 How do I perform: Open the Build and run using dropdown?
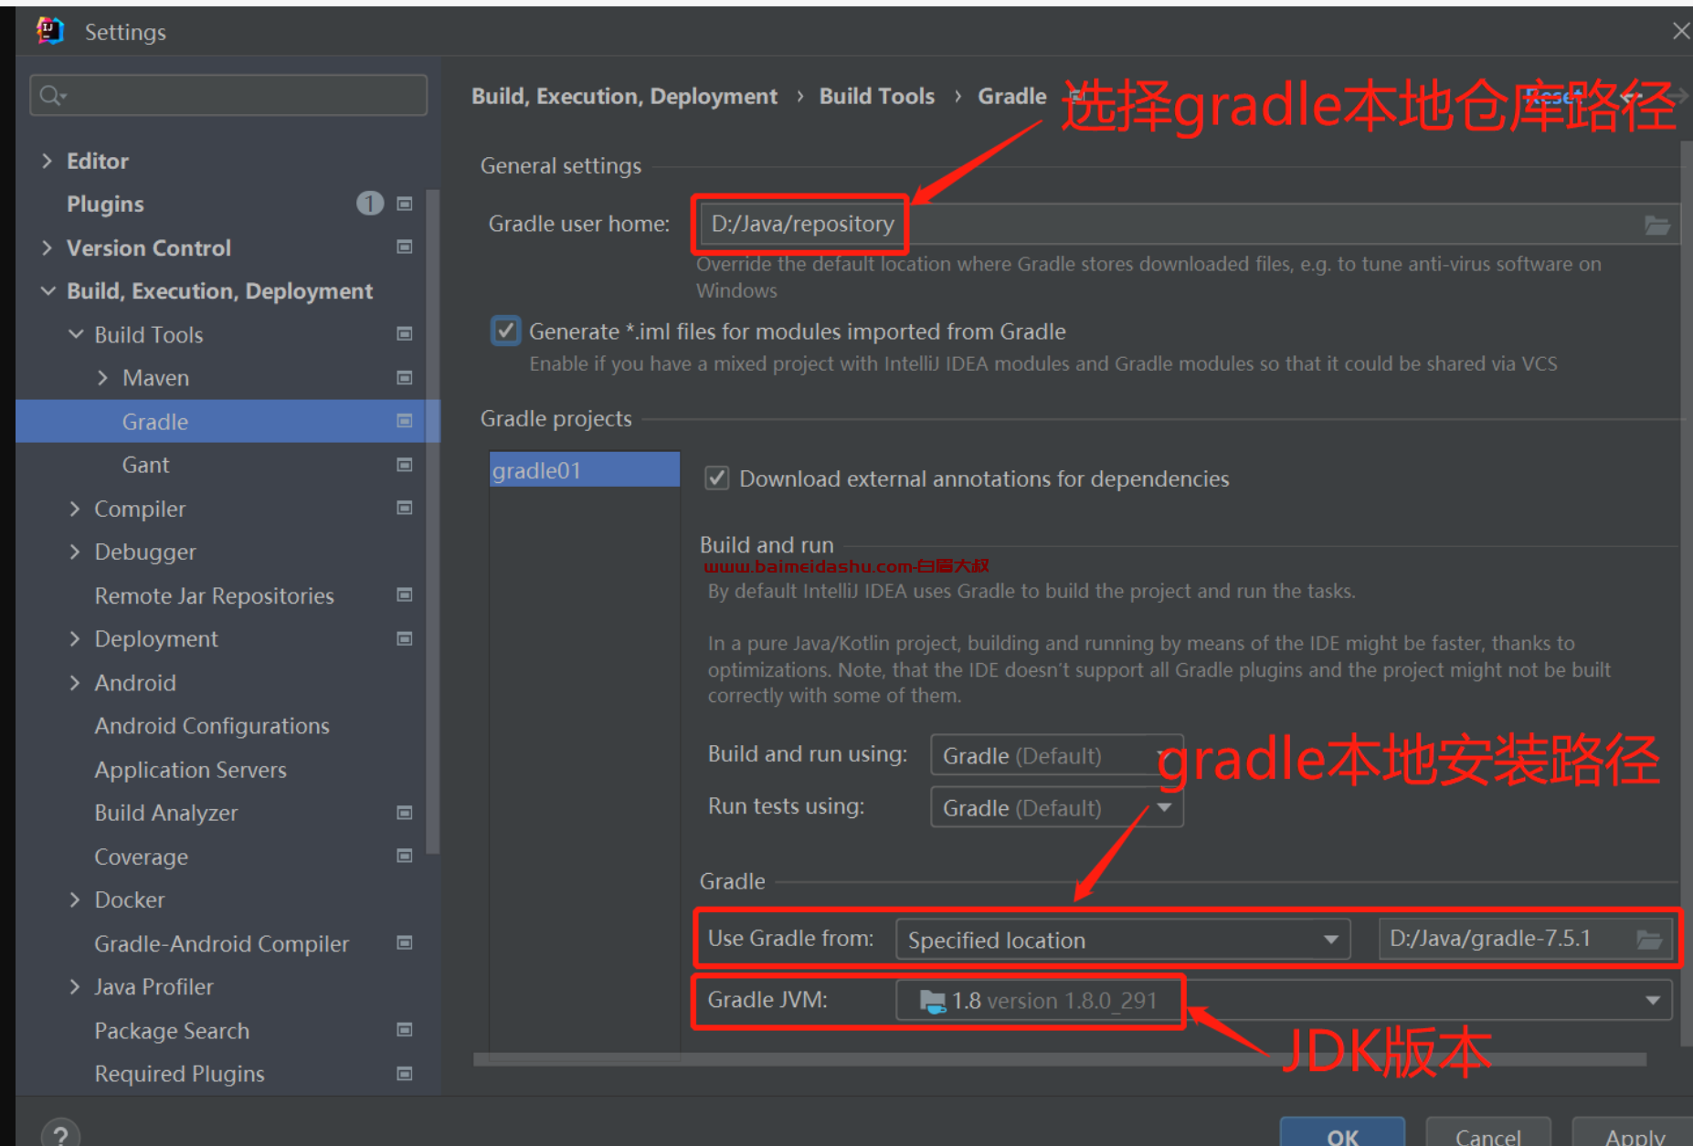[x=1057, y=755]
